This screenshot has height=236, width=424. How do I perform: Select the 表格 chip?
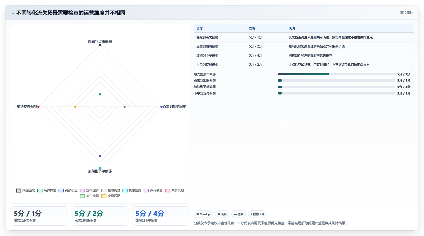click(222, 214)
